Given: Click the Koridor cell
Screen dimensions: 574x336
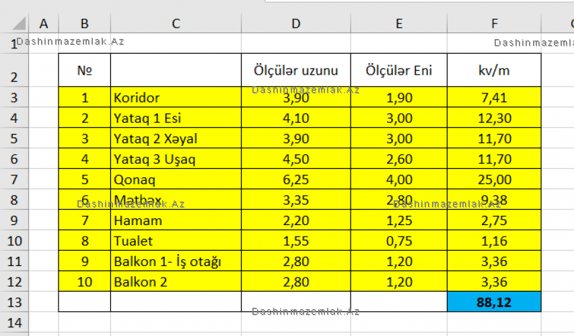Looking at the screenshot, I should 176,97.
